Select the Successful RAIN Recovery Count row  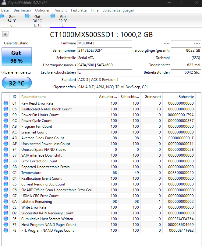[99, 213]
